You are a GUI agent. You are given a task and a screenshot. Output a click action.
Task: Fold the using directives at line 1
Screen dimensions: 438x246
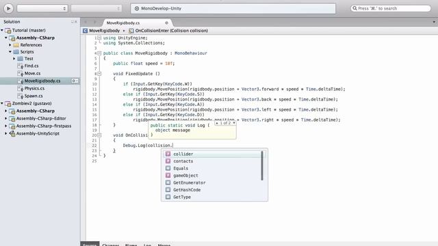[x=99, y=38]
